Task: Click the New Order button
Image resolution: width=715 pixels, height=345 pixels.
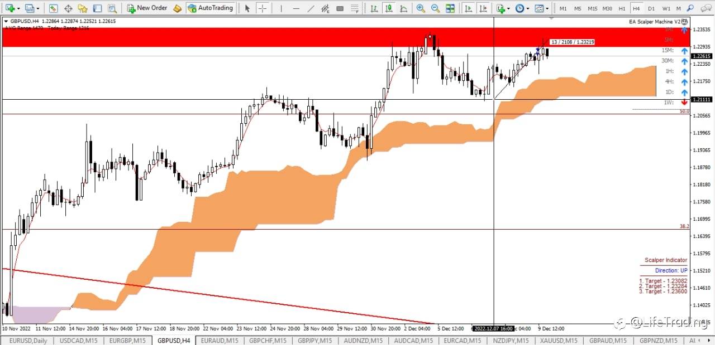Action: point(147,8)
